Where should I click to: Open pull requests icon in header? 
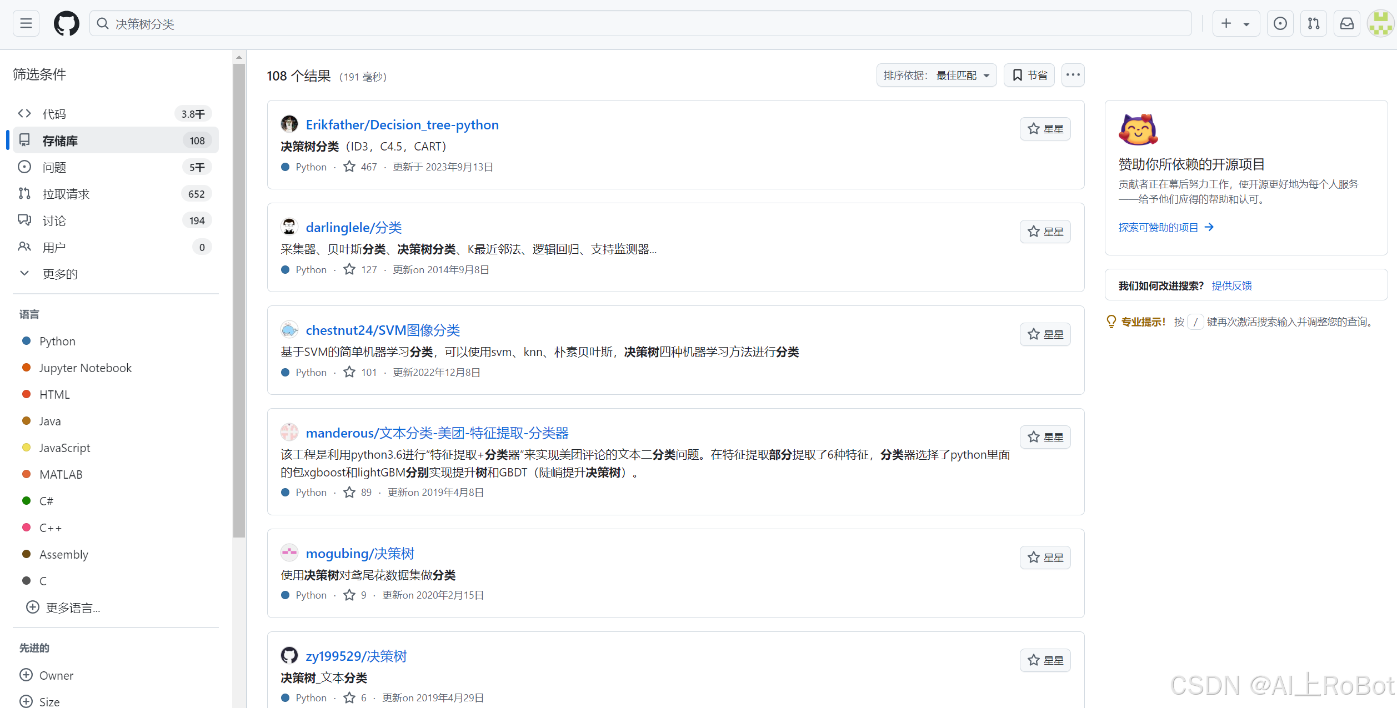[1313, 23]
